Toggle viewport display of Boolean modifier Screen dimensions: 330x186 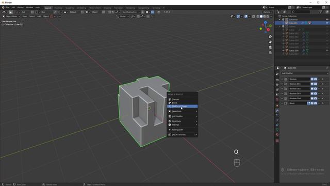pos(312,79)
